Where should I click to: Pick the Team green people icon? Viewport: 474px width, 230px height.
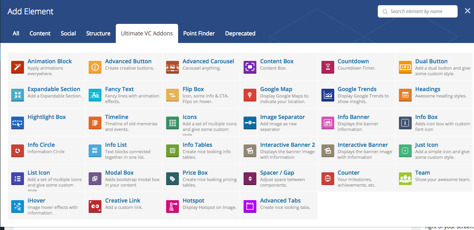405,179
